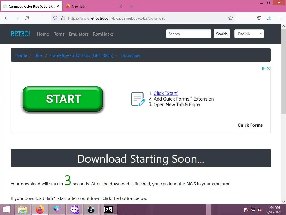Viewport: 286px width, 215px height.
Task: Click the scrollbar down arrow
Action: (283, 202)
